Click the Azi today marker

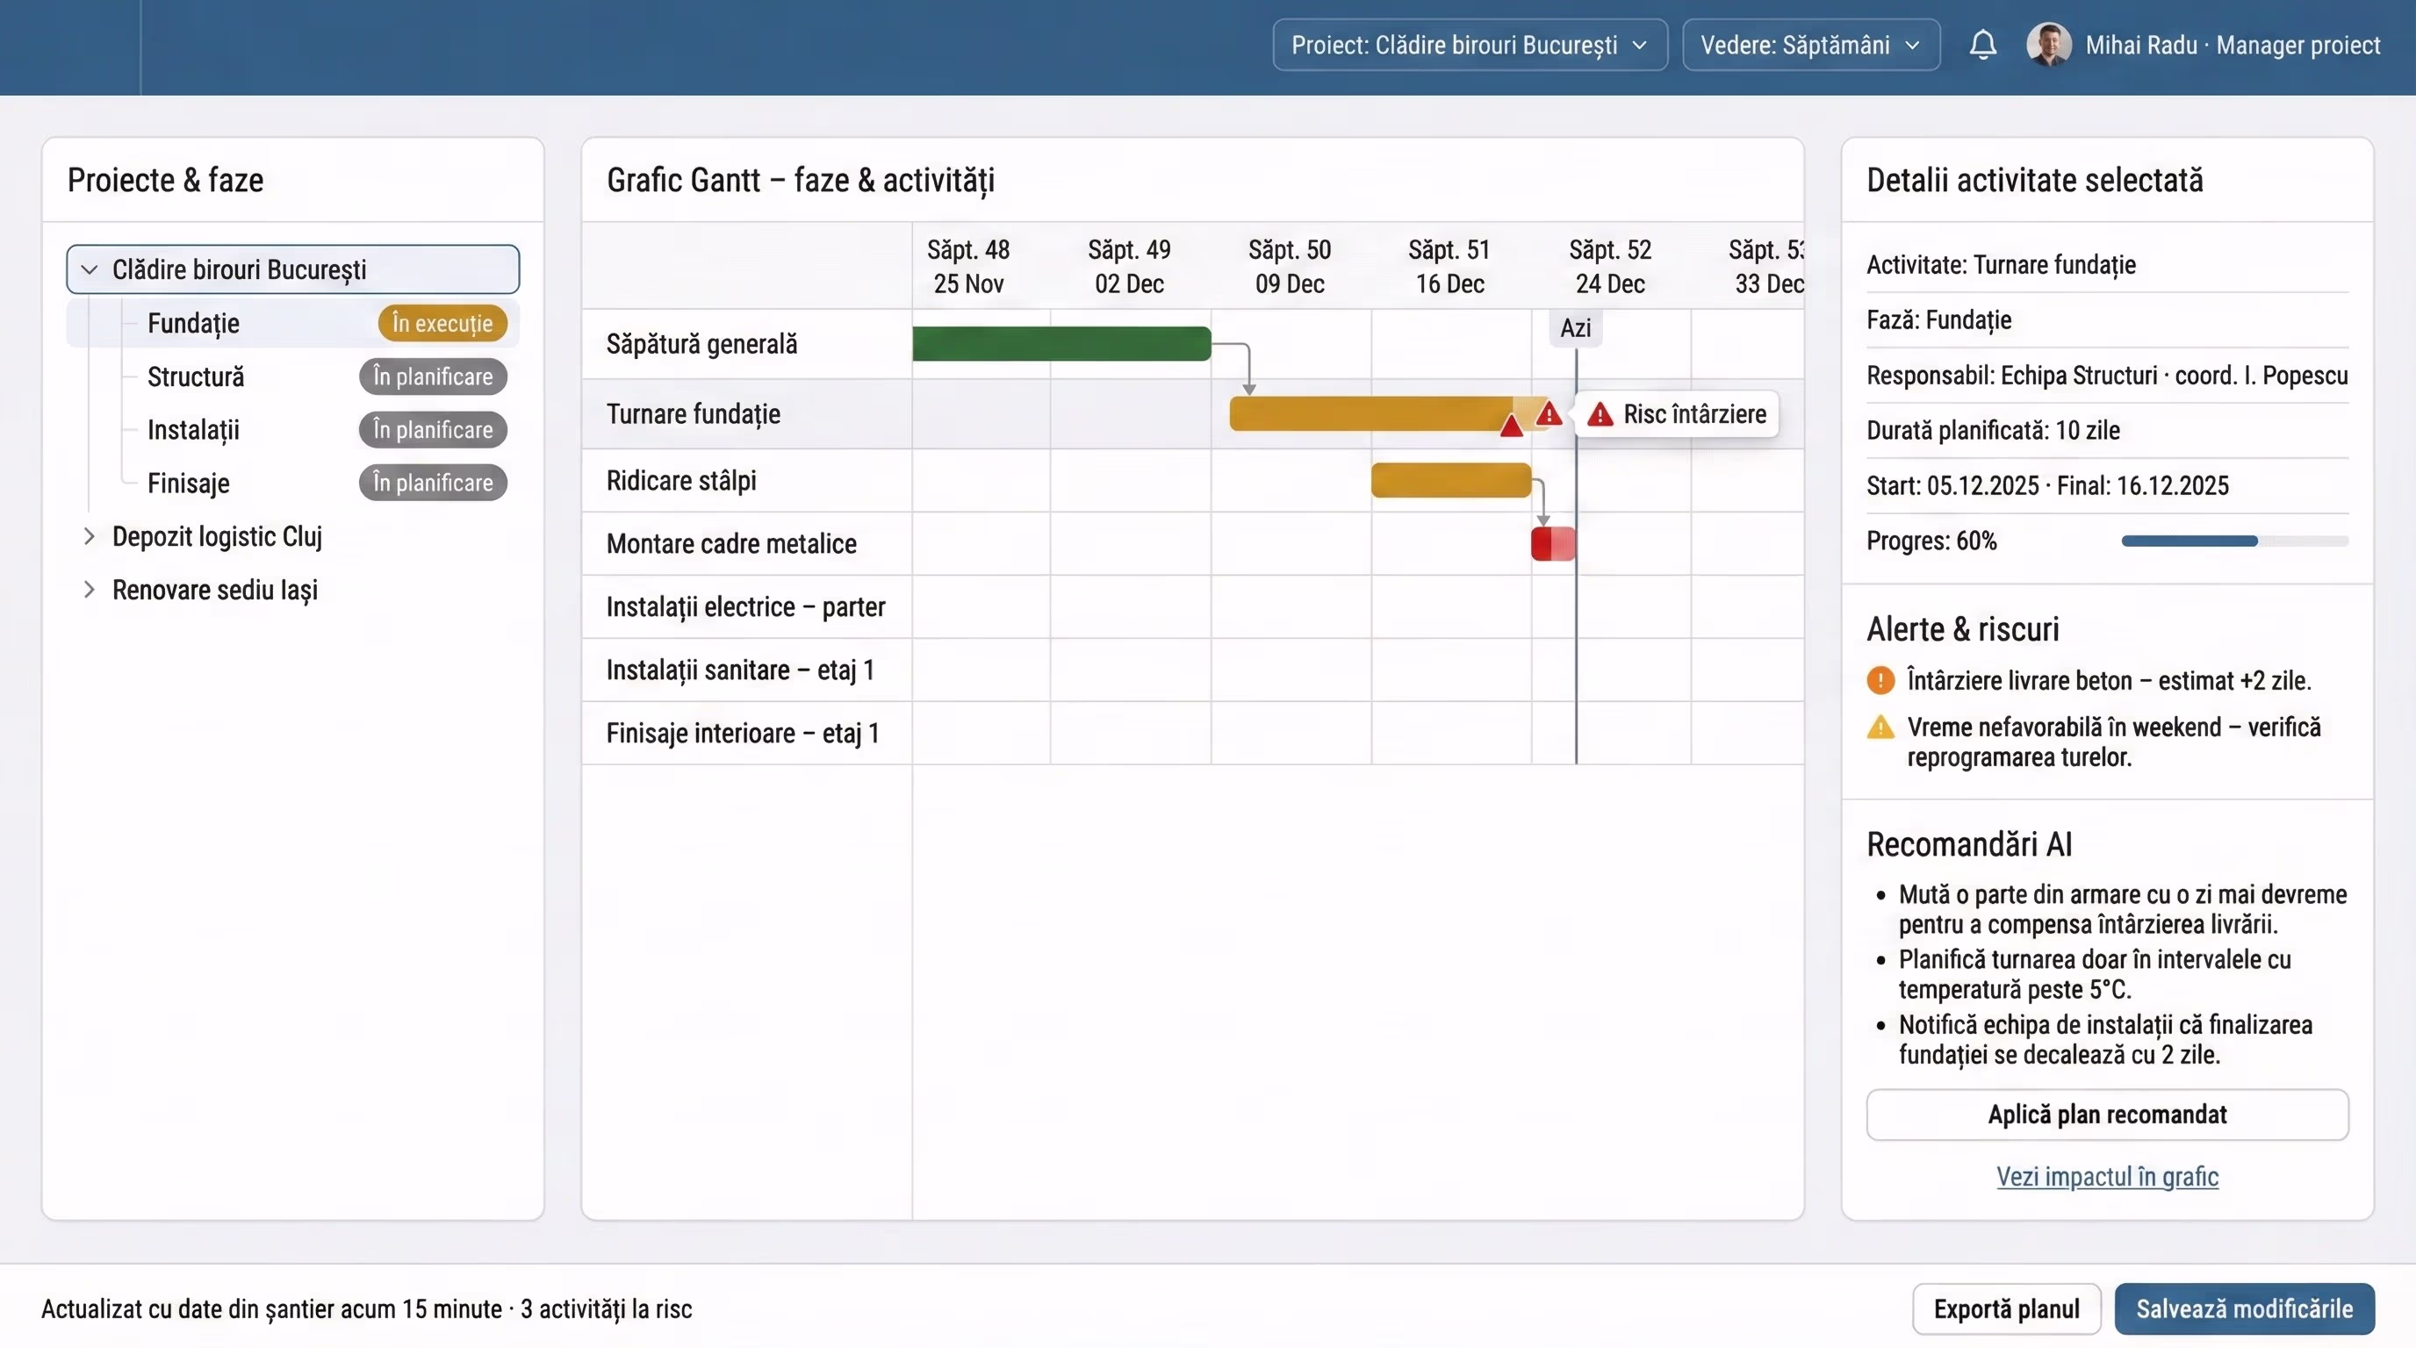[1576, 328]
